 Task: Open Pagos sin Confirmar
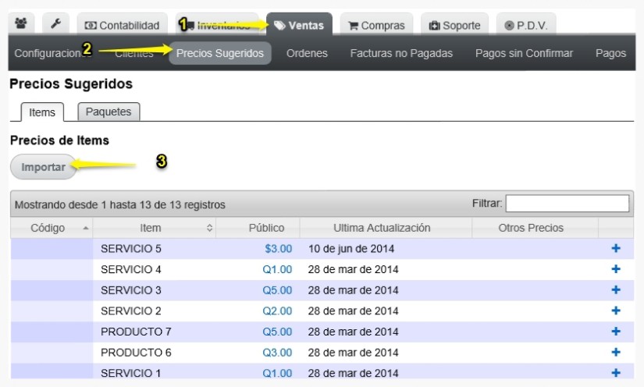(524, 53)
